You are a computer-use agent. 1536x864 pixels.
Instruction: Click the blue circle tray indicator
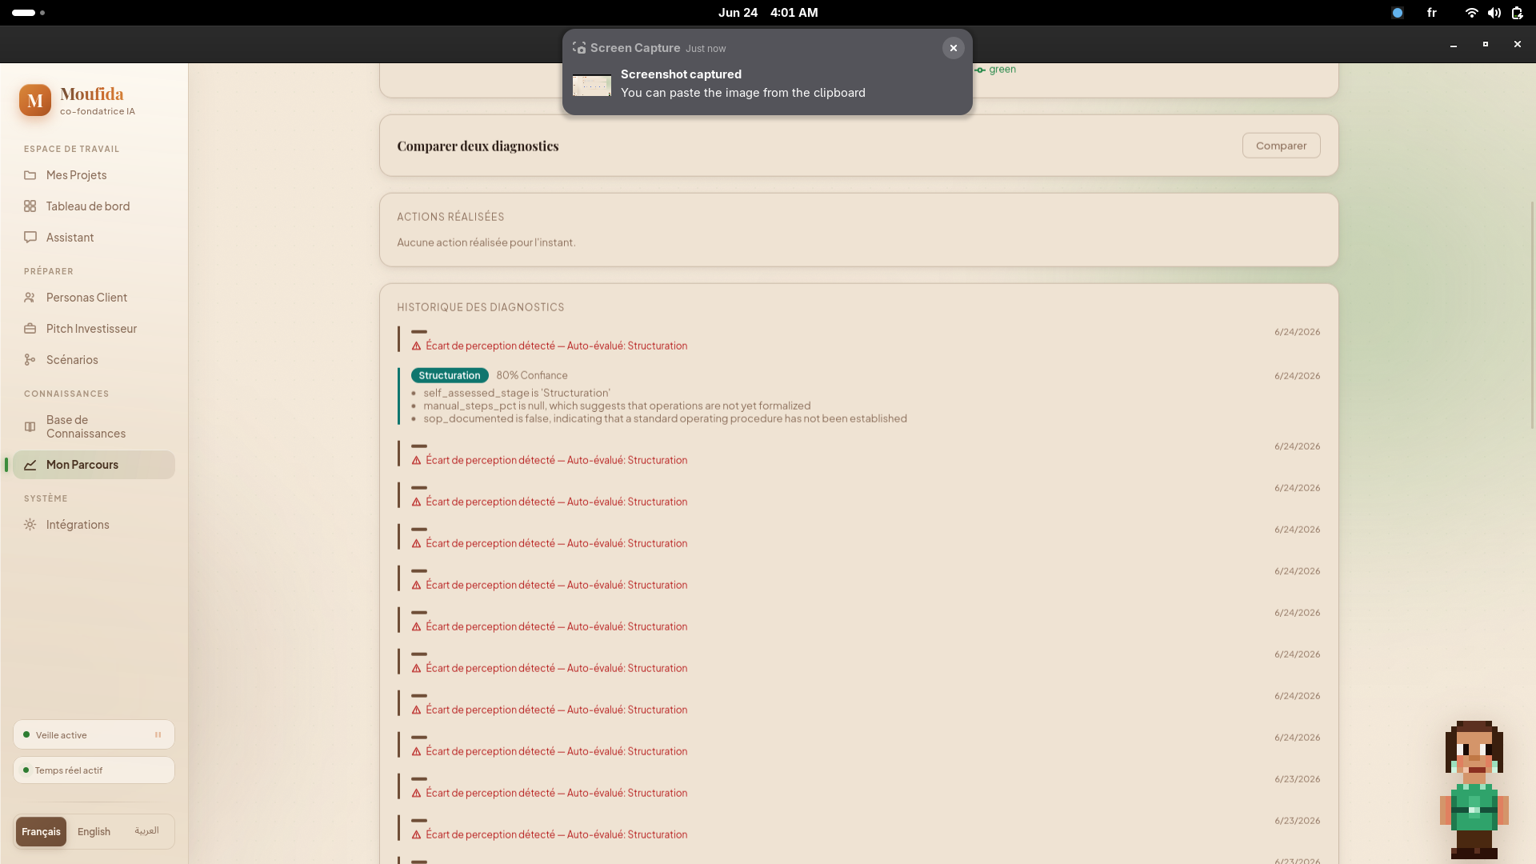[x=1397, y=13]
